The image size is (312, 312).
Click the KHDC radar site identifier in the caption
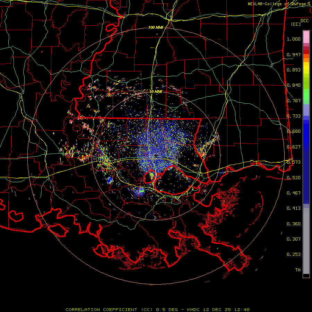pyautogui.click(x=193, y=310)
